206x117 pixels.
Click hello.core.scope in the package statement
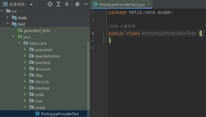pos(150,13)
